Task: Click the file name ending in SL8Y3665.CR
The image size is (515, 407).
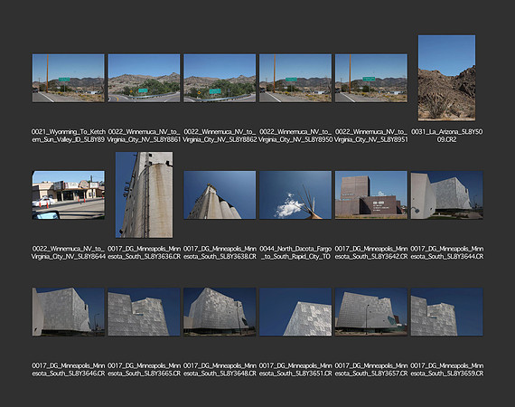Action: point(144,370)
